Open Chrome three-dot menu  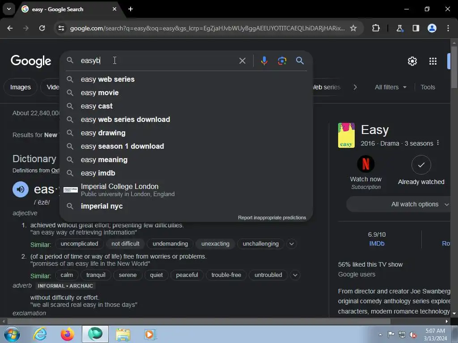click(448, 28)
